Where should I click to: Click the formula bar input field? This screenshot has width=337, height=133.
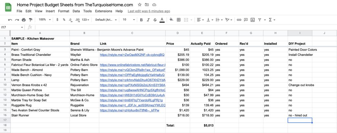click(x=186, y=27)
